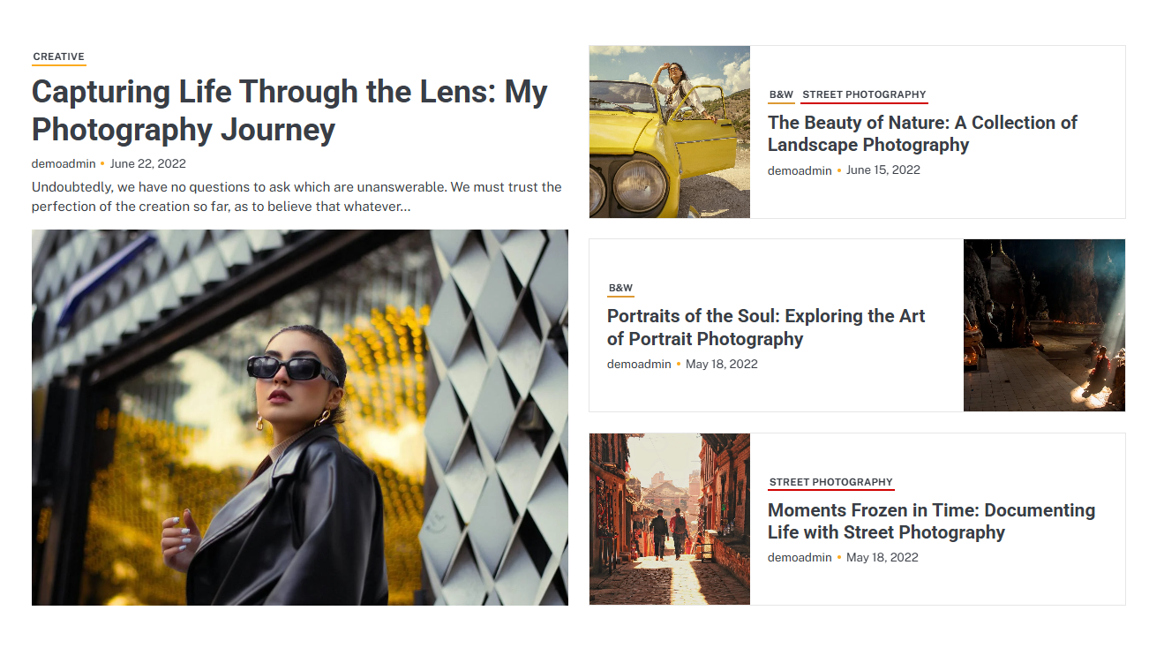Image resolution: width=1164 pixels, height=648 pixels.
Task: Click demoadmin author beside June 15, 2022
Action: point(800,170)
